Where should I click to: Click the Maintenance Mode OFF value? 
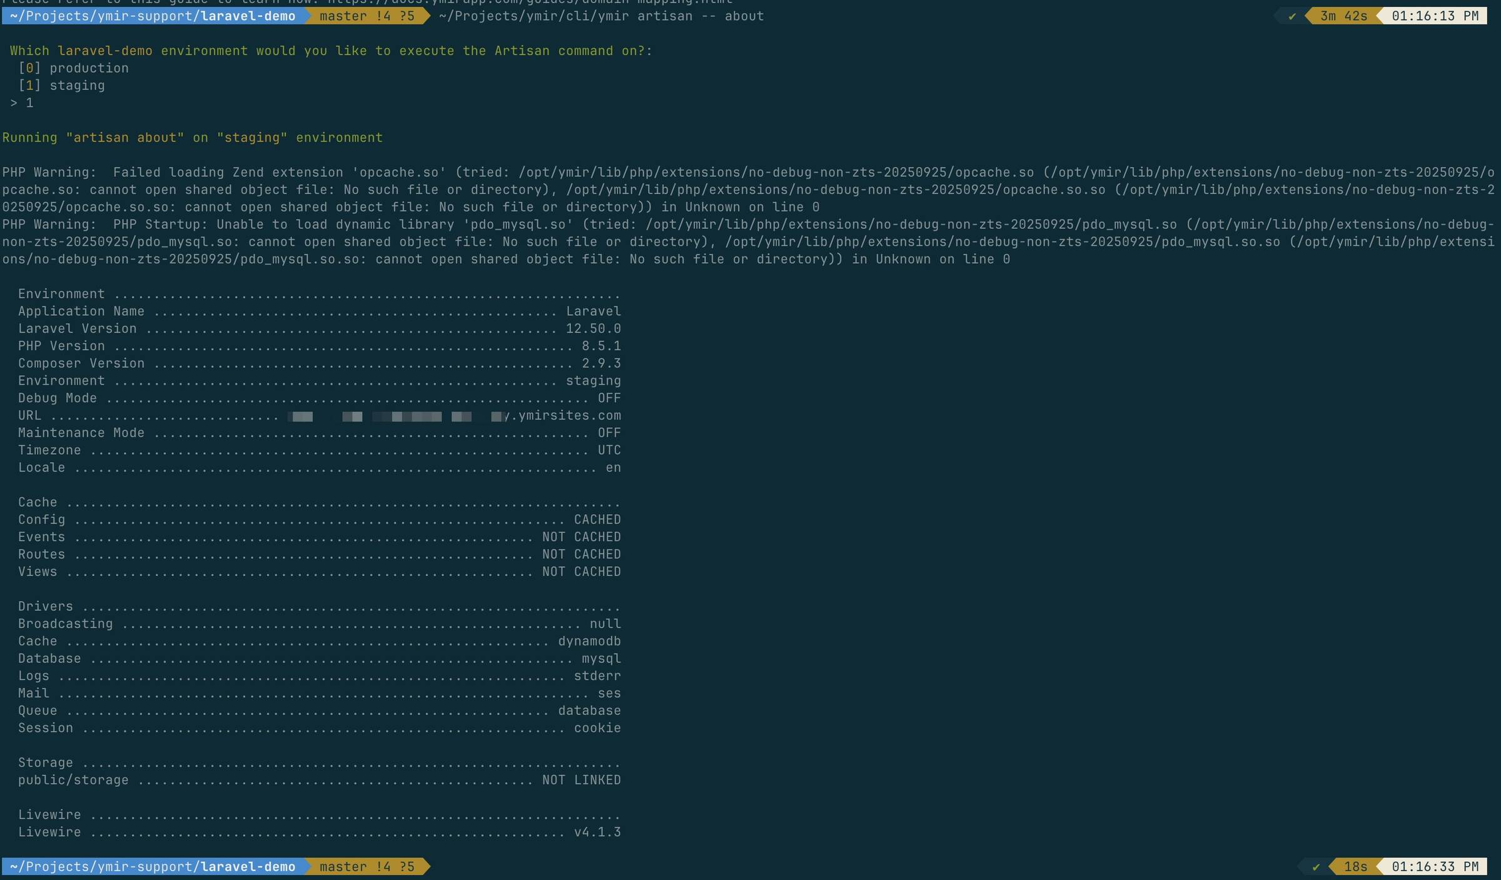pos(609,433)
